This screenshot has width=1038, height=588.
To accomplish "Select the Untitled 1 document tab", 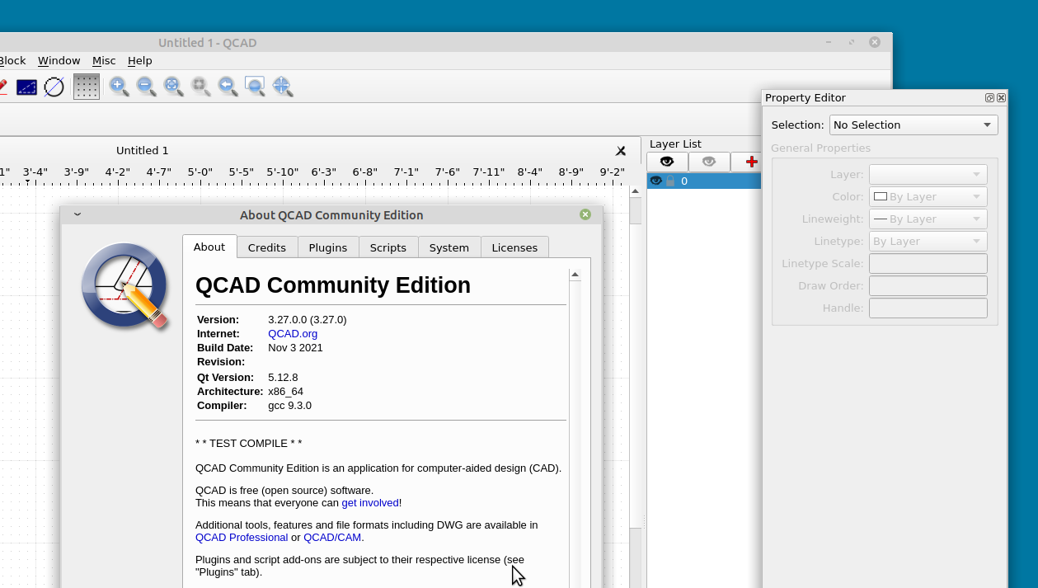I will pyautogui.click(x=143, y=150).
